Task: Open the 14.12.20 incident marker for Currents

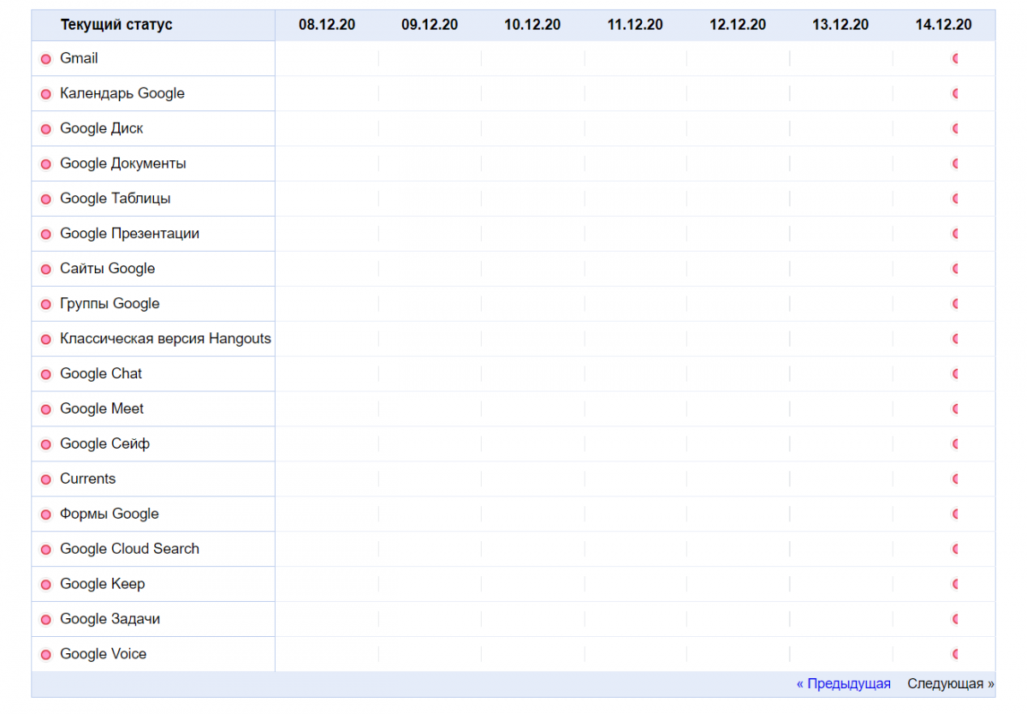Action: (x=955, y=479)
